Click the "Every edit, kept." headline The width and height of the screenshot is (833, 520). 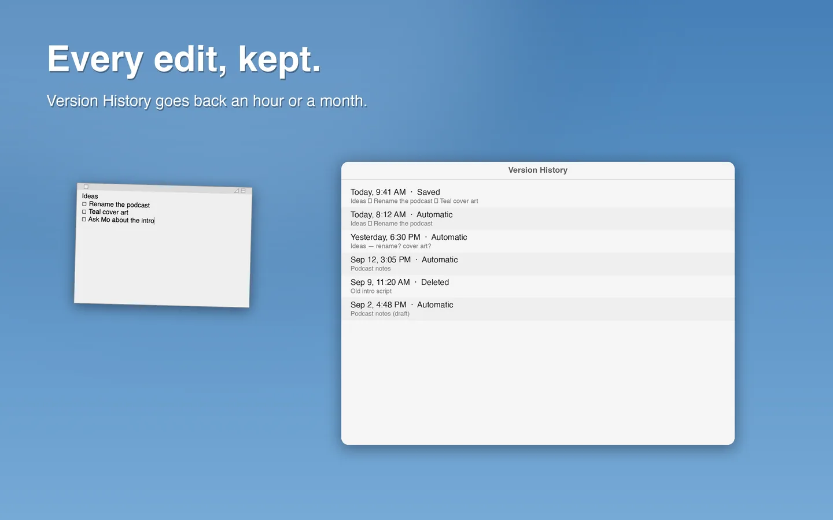click(184, 60)
